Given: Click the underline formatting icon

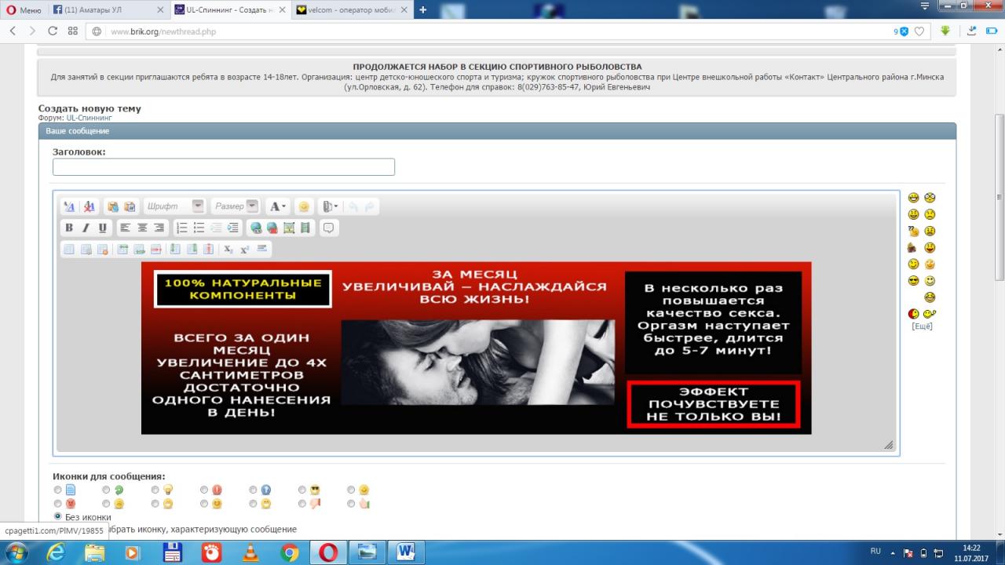Looking at the screenshot, I should click(x=102, y=228).
